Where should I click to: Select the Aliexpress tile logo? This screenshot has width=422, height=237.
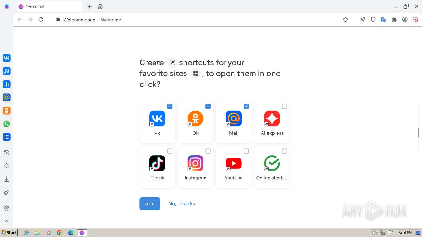tap(272, 118)
